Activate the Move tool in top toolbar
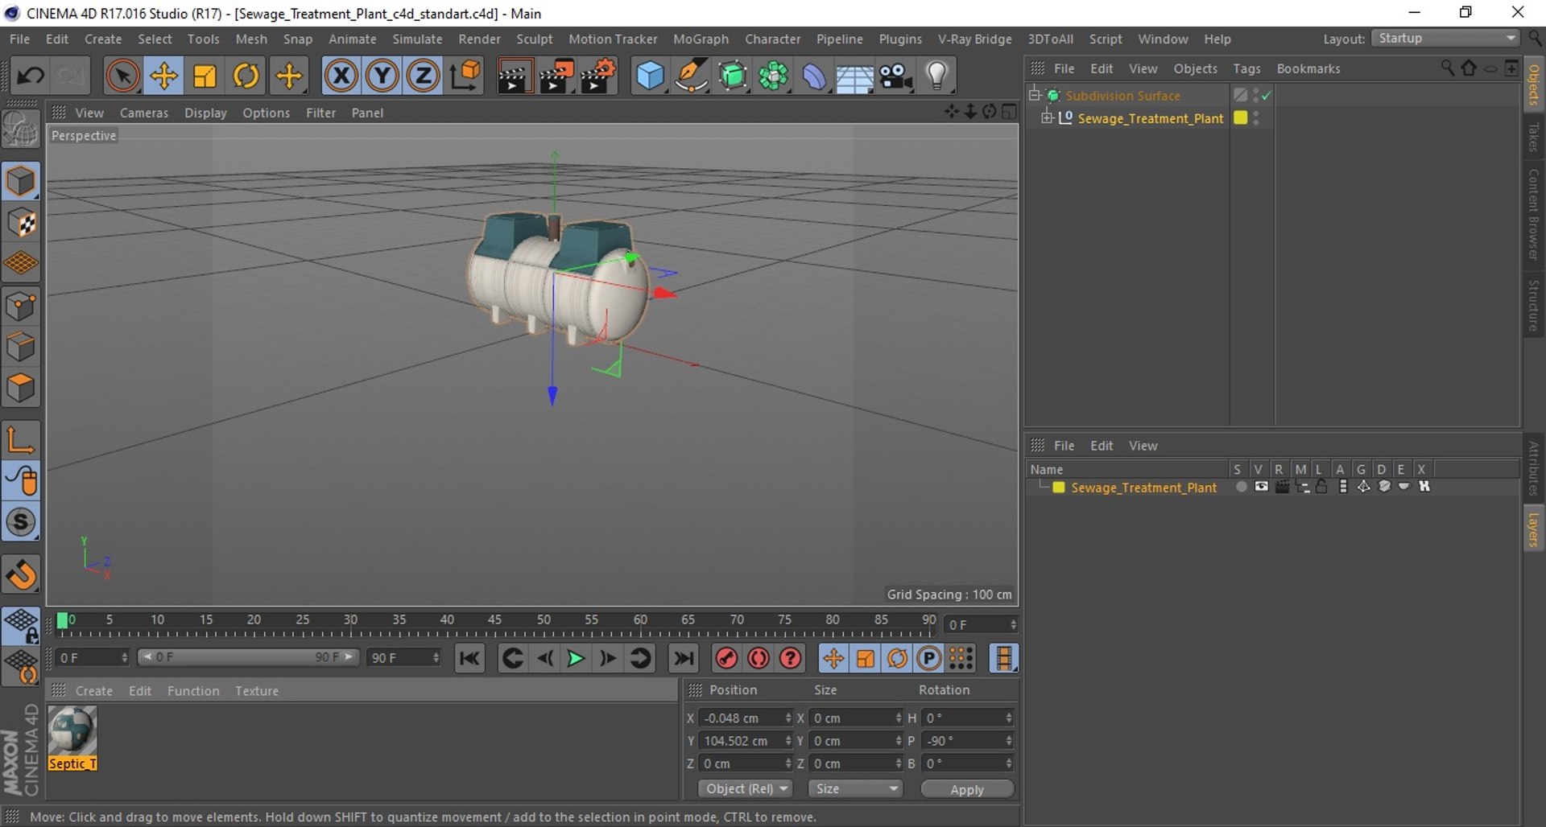The height and width of the screenshot is (827, 1546). 163,76
